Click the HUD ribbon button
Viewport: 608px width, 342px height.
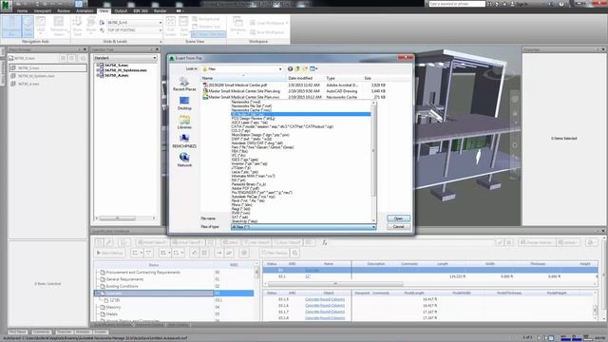(40, 26)
